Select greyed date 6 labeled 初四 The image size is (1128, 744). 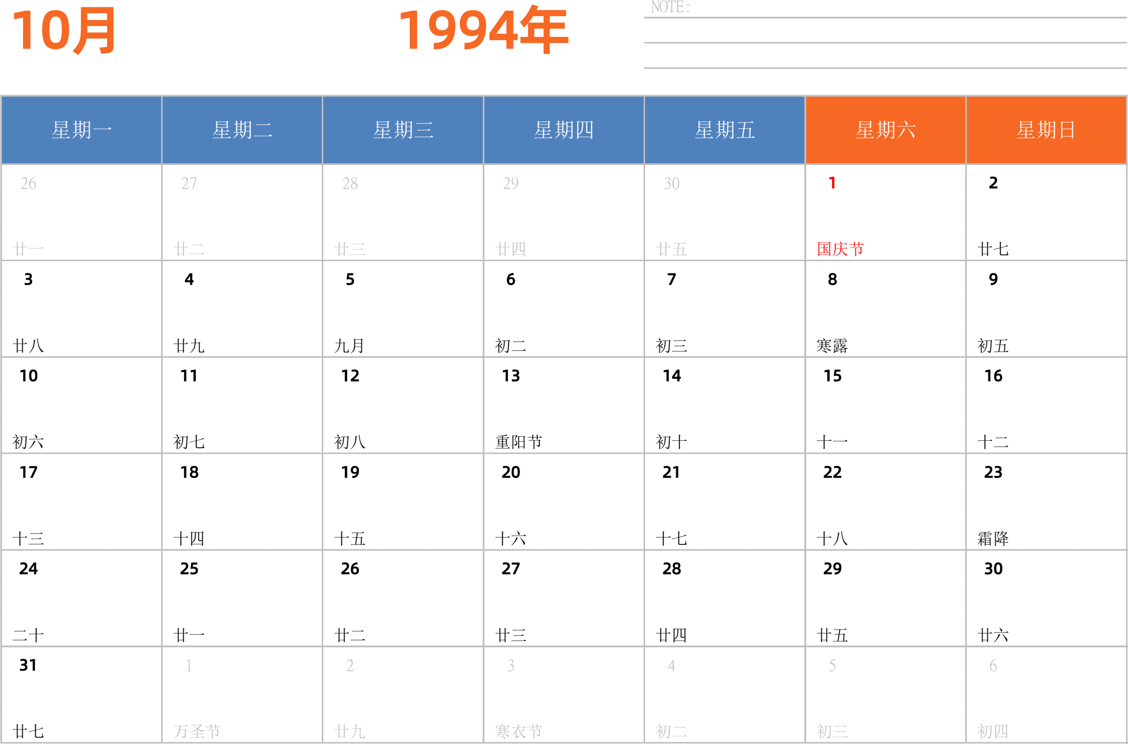[993, 665]
